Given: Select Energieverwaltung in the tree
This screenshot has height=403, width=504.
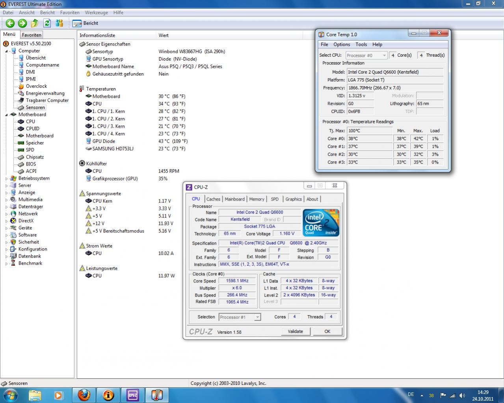Looking at the screenshot, I should (45, 93).
